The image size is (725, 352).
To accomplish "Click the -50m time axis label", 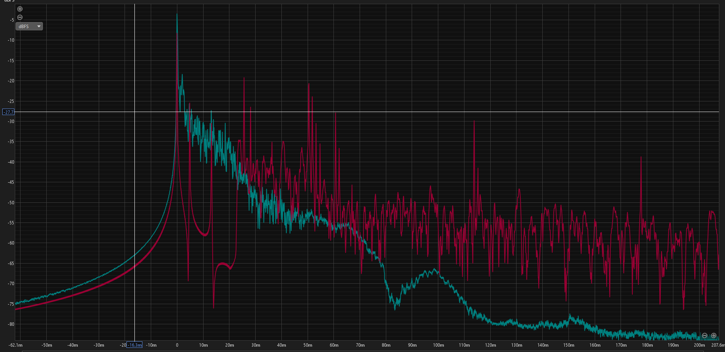I will pos(47,345).
